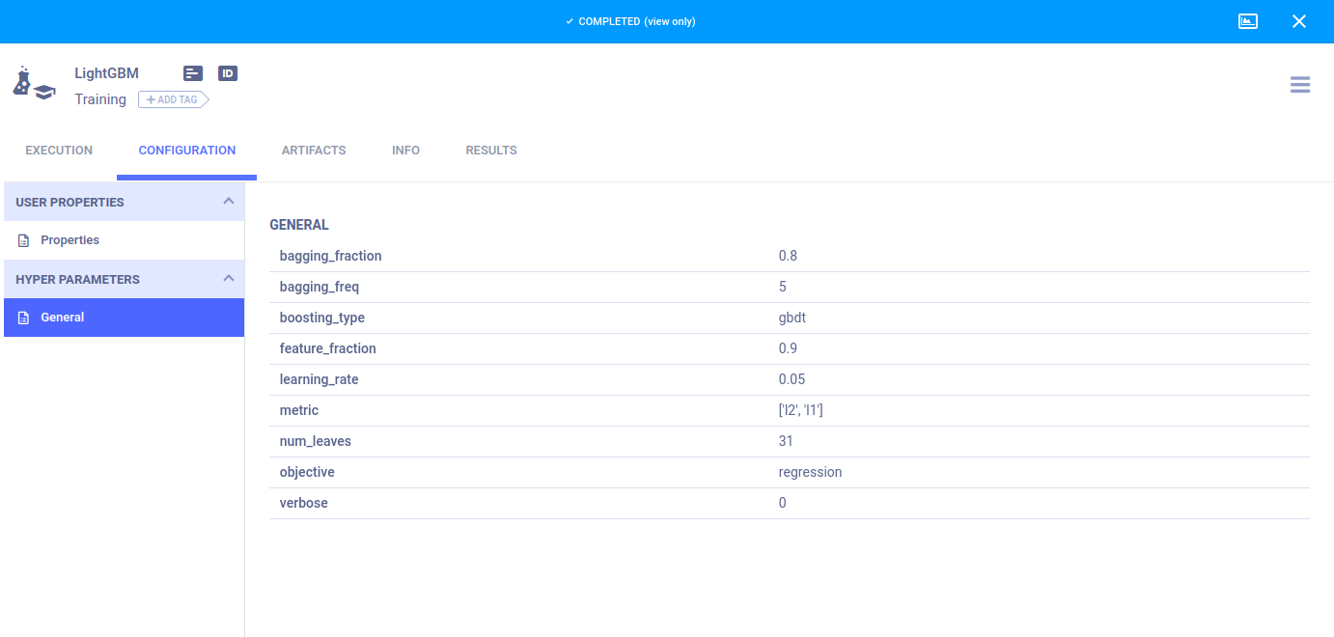Click the Properties document icon

[24, 240]
